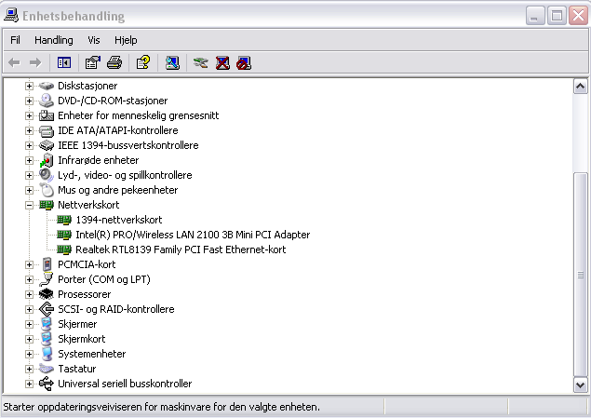This screenshot has height=418, width=591.
Task: Open the Handling menu
Action: tap(54, 40)
